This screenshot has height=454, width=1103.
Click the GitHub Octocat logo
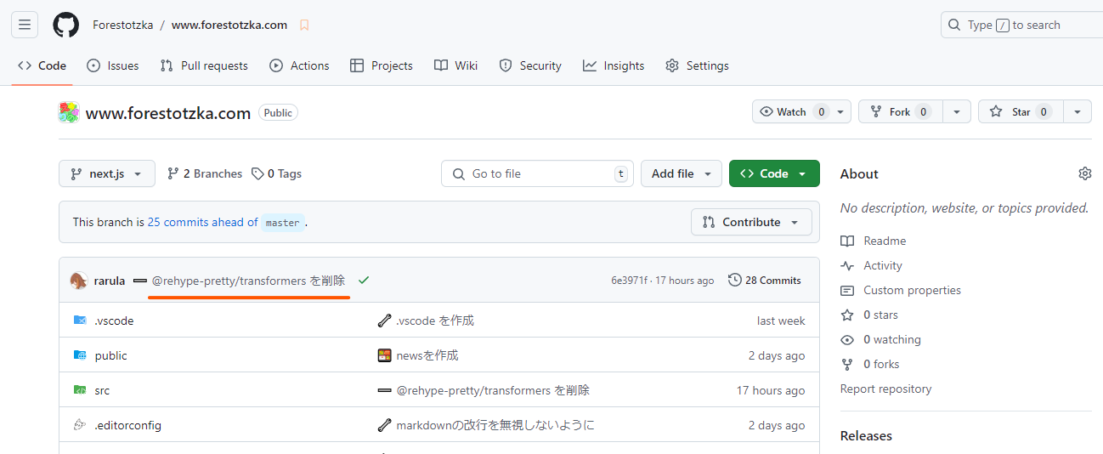[x=65, y=25]
